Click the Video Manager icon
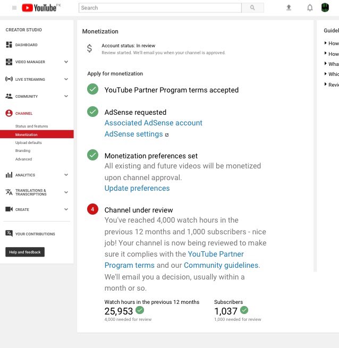 pos(9,62)
